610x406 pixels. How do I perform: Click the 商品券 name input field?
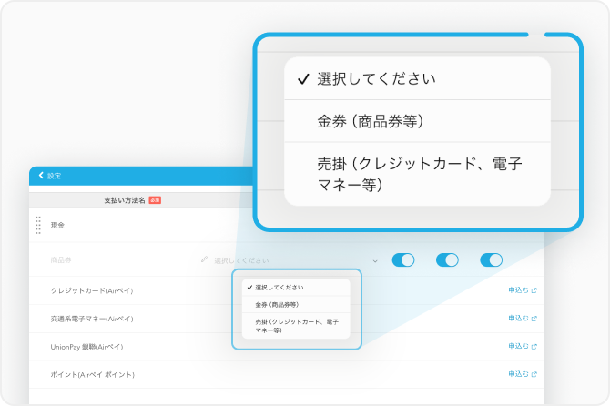coord(123,260)
